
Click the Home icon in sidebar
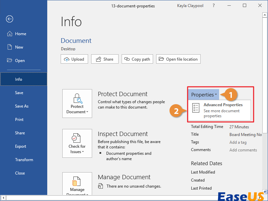tap(9, 34)
